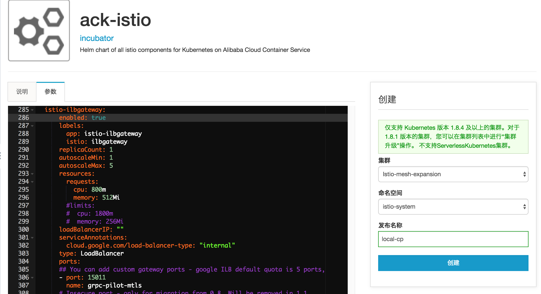The width and height of the screenshot is (541, 294).
Task: Click the 'istio: ilbgateway' line
Action: (x=97, y=142)
